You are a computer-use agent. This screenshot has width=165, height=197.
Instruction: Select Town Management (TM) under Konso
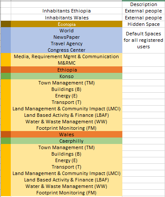[66, 83]
